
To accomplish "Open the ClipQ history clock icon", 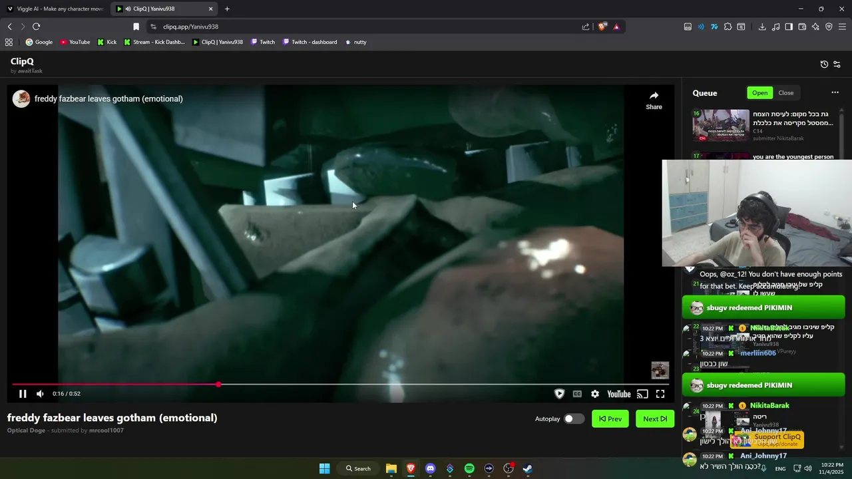I will [824, 65].
